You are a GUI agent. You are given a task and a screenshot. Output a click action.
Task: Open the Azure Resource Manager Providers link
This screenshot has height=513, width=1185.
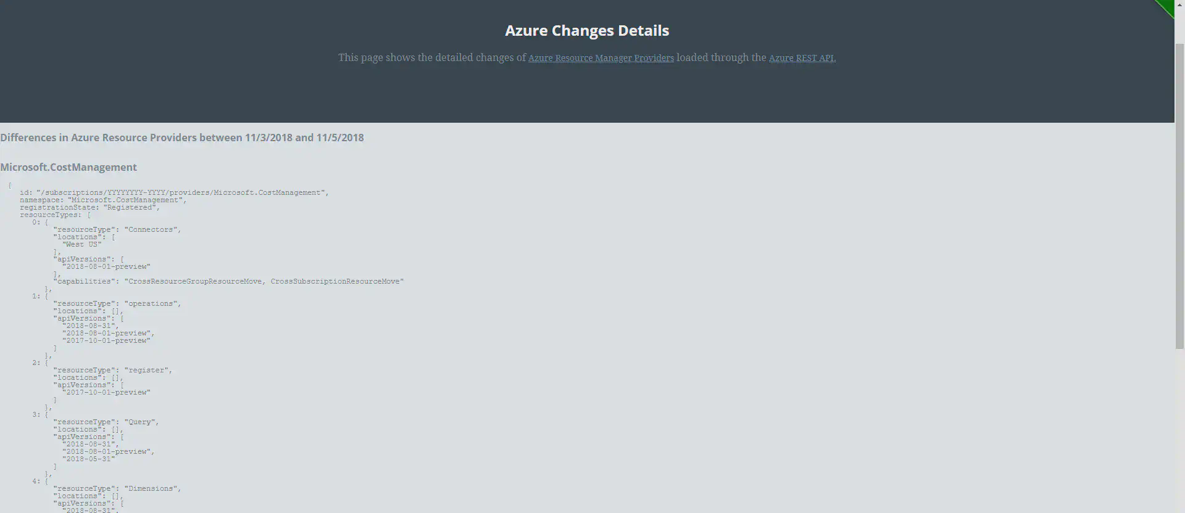point(601,58)
